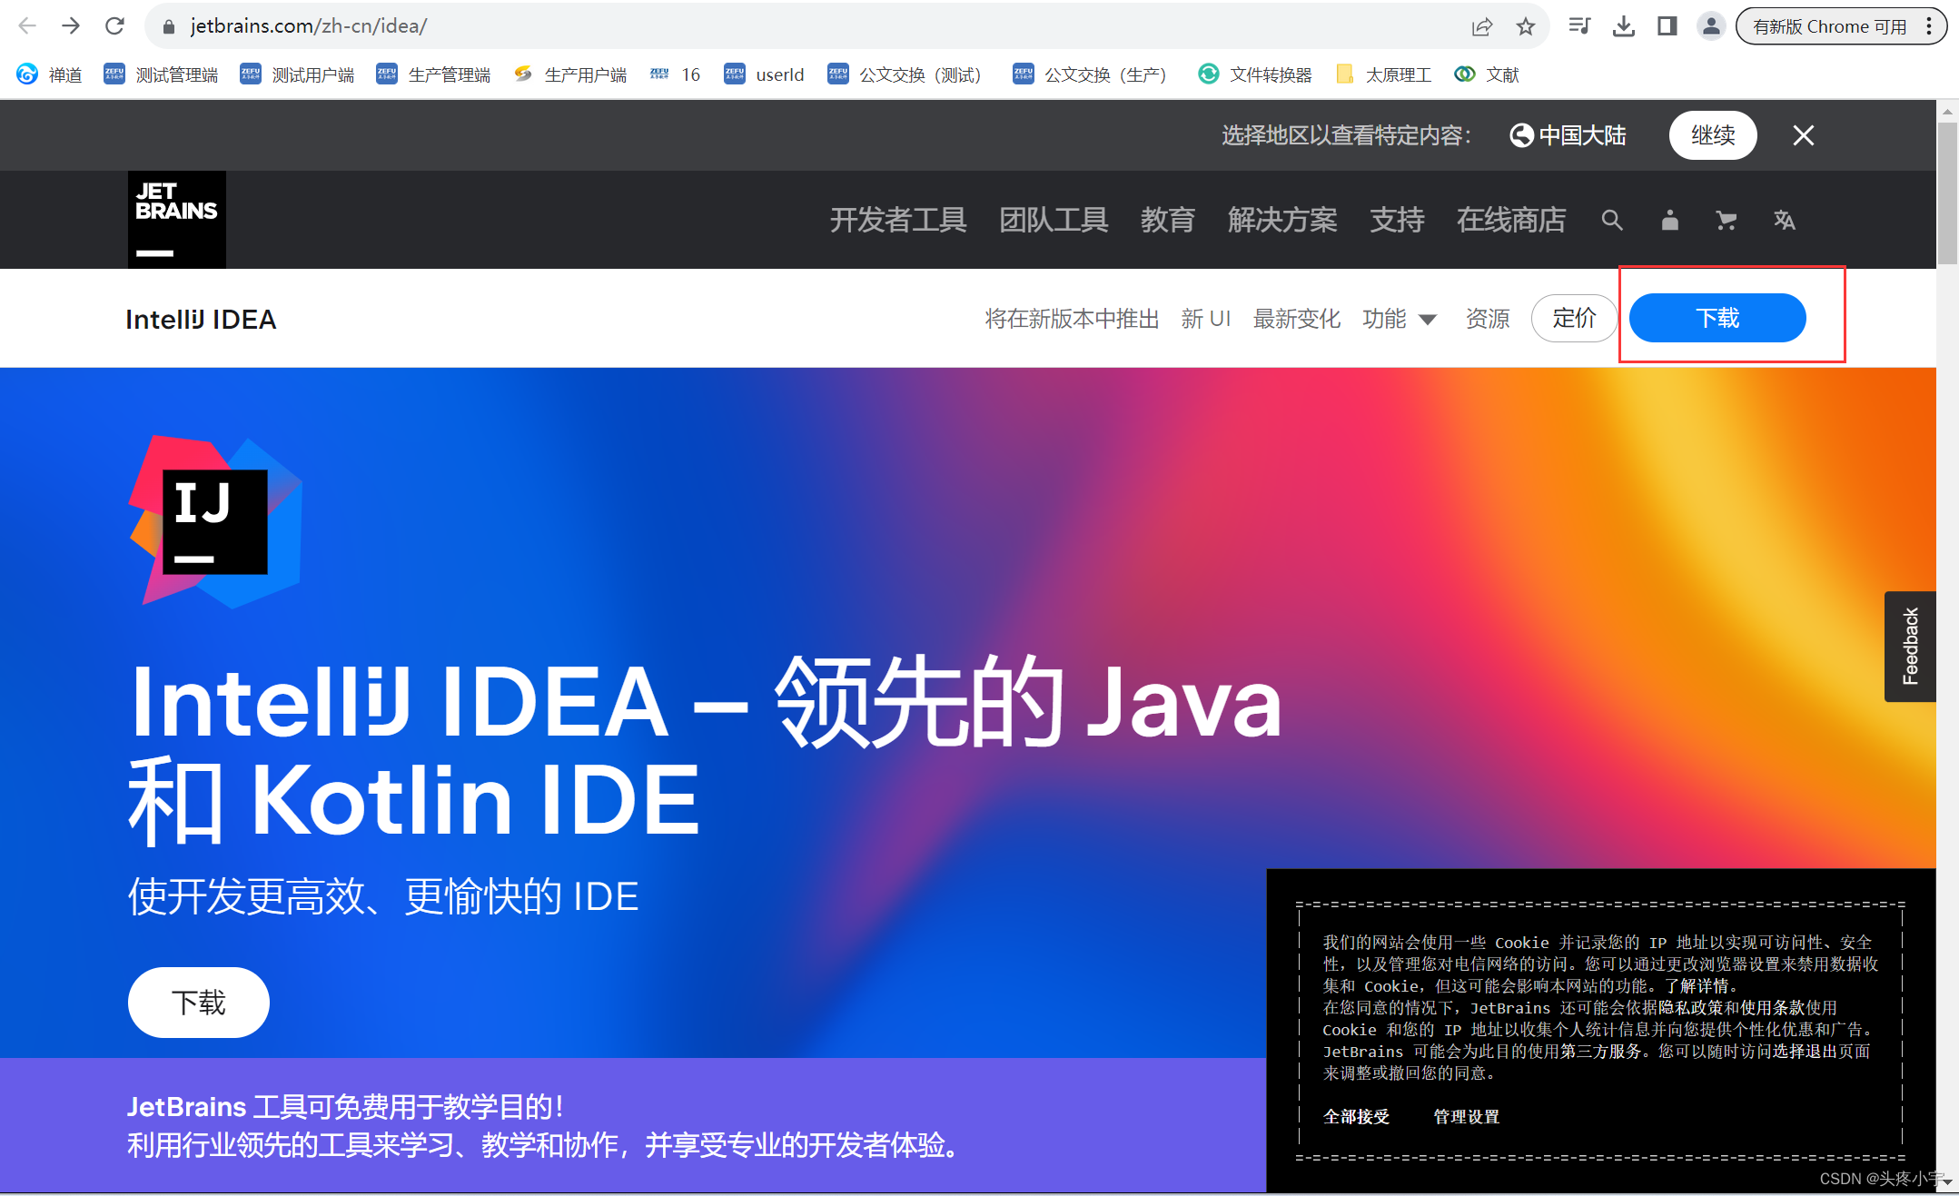Open the 隐私政策 link
The width and height of the screenshot is (1959, 1196).
pyautogui.click(x=1690, y=1007)
